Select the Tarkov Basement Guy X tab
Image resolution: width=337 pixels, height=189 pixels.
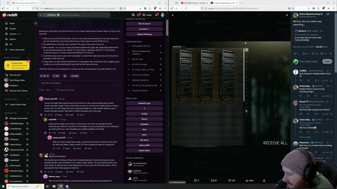224,3
